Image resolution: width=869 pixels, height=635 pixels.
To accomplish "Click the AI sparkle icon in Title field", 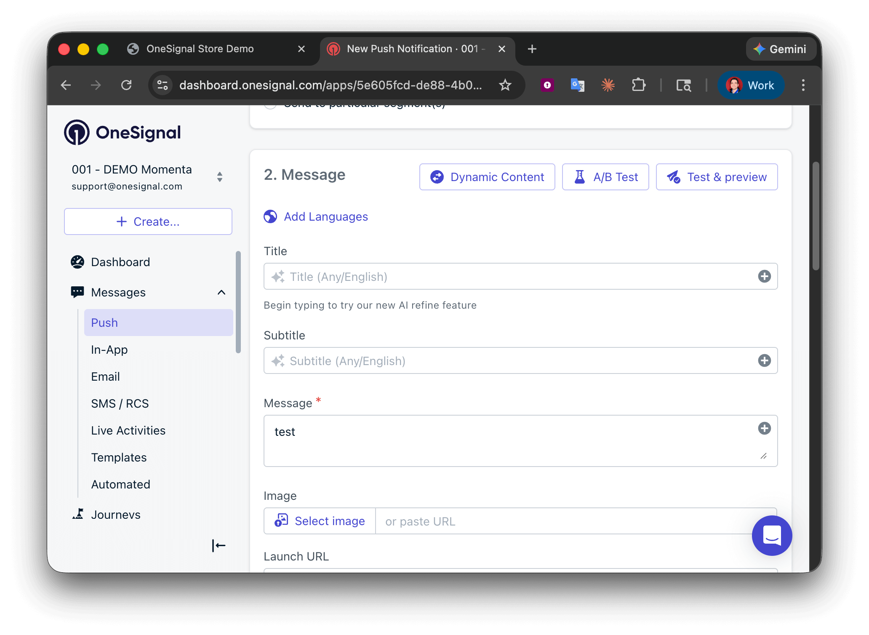I will pos(277,277).
